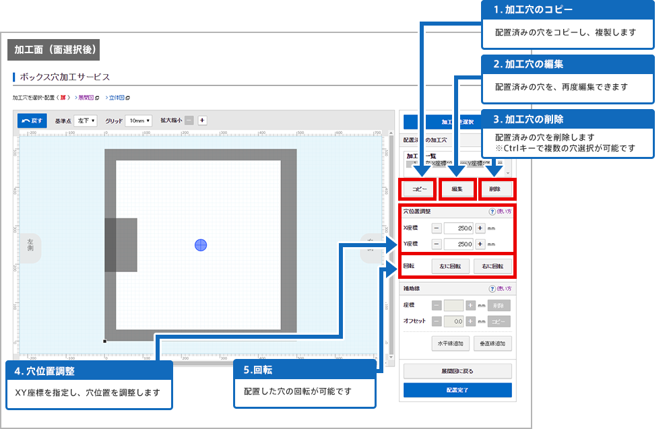Screen dimensions: 671x429
Task: Open the 展開図 breadcrumb link
Action: point(88,98)
